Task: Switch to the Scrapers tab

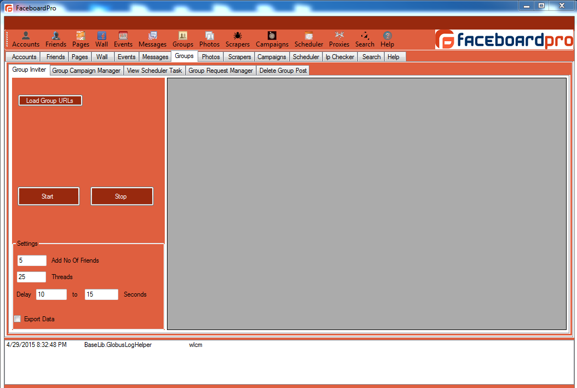Action: (240, 56)
